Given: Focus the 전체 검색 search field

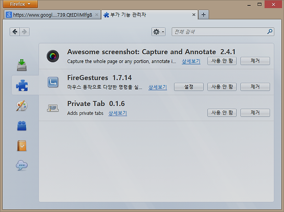Looking at the screenshot, I should [223, 32].
